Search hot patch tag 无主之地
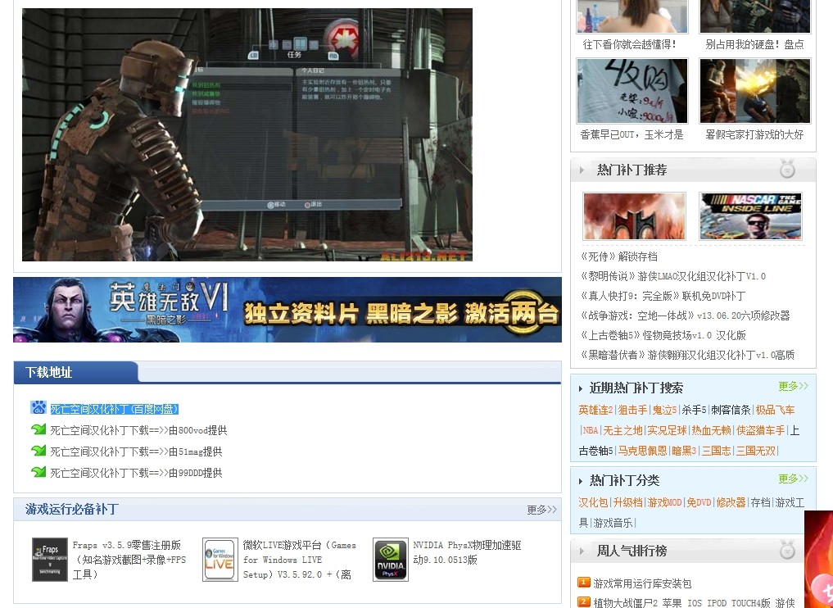This screenshot has height=608, width=833. point(622,430)
